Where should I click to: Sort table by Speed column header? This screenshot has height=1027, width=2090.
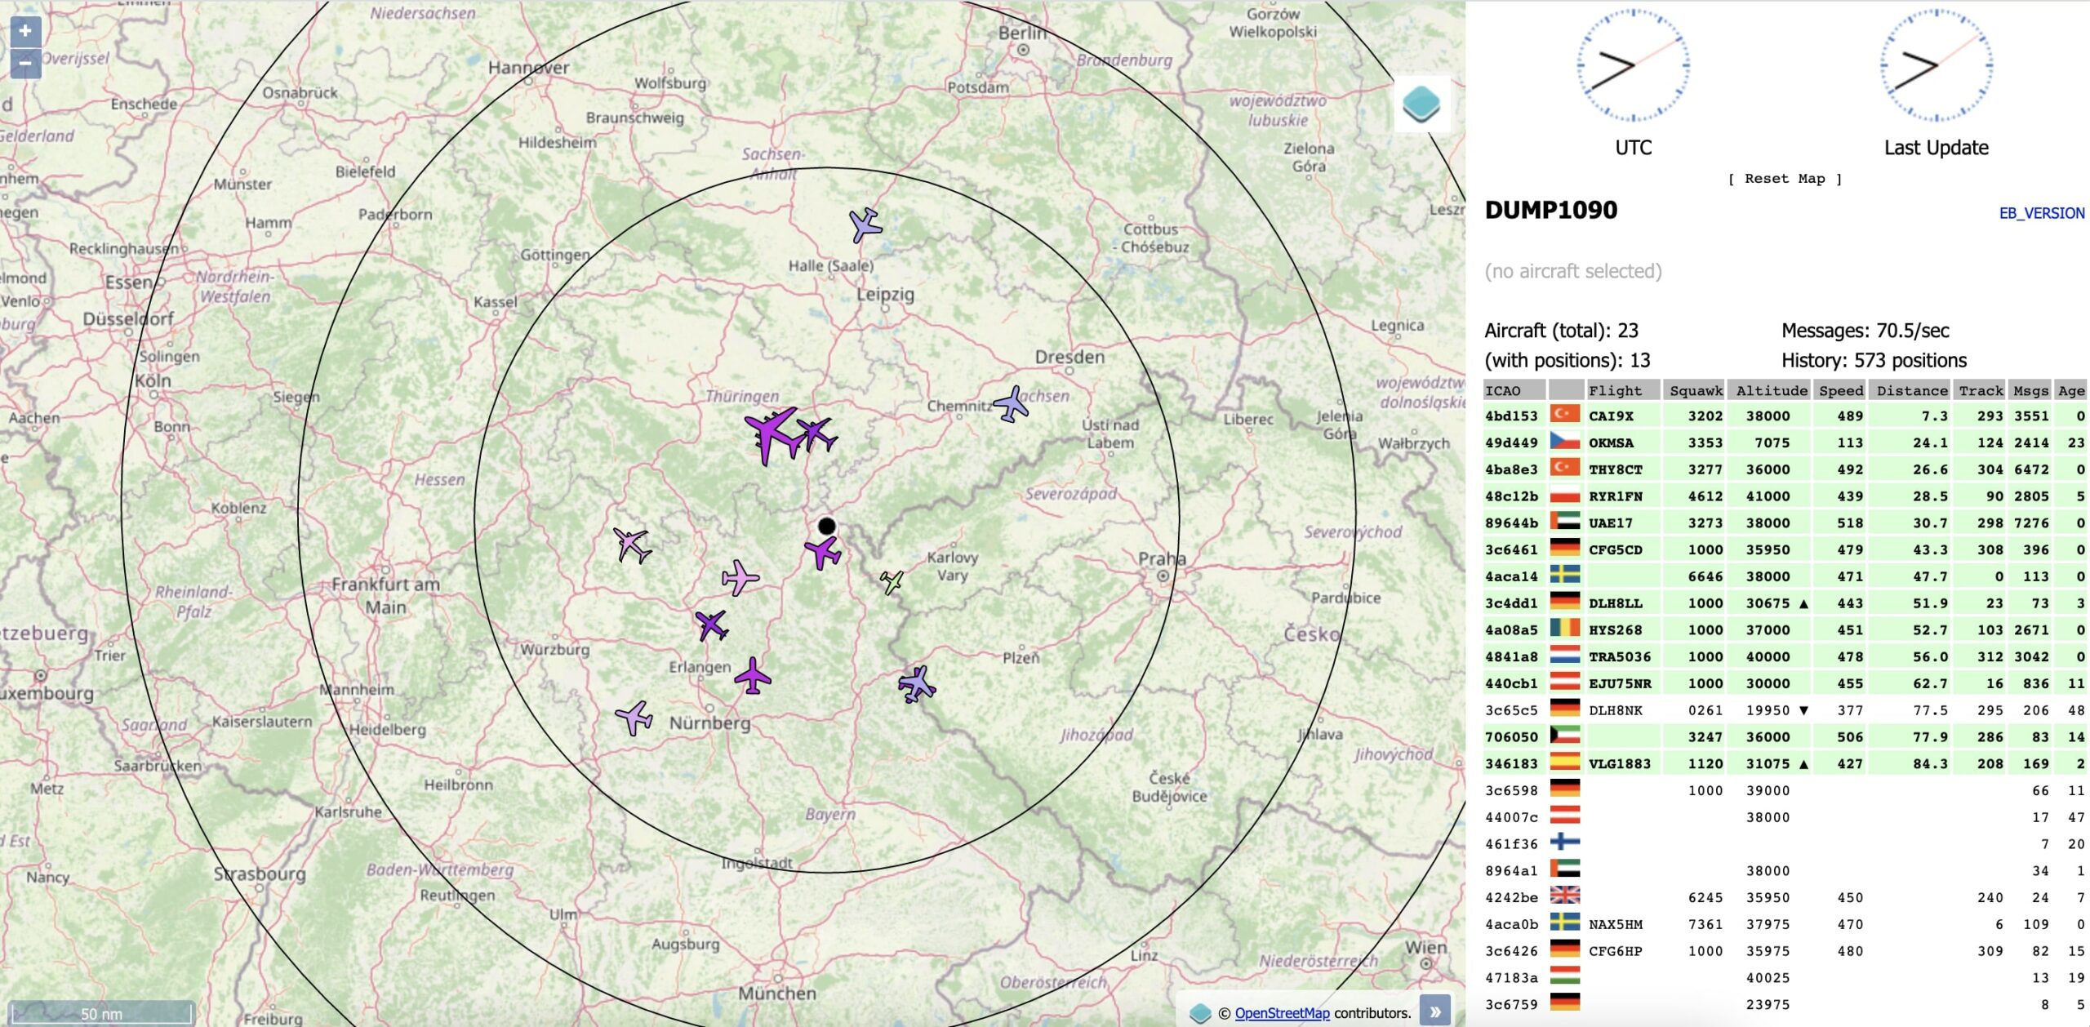tap(1840, 390)
